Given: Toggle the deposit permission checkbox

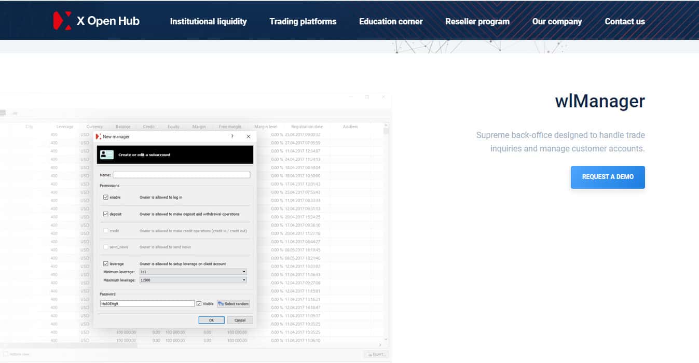Looking at the screenshot, I should 106,214.
